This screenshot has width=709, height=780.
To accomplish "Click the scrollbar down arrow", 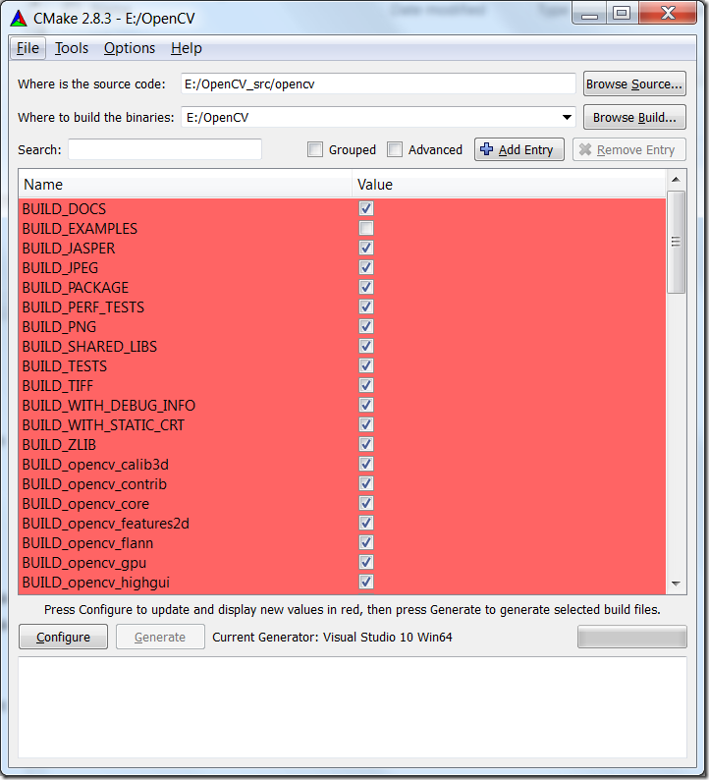I will pos(676,584).
